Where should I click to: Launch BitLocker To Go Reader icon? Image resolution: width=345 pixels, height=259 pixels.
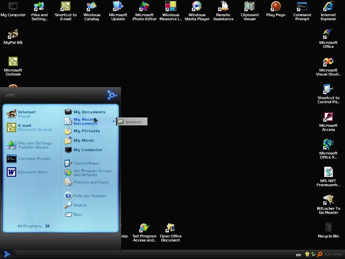(x=328, y=205)
